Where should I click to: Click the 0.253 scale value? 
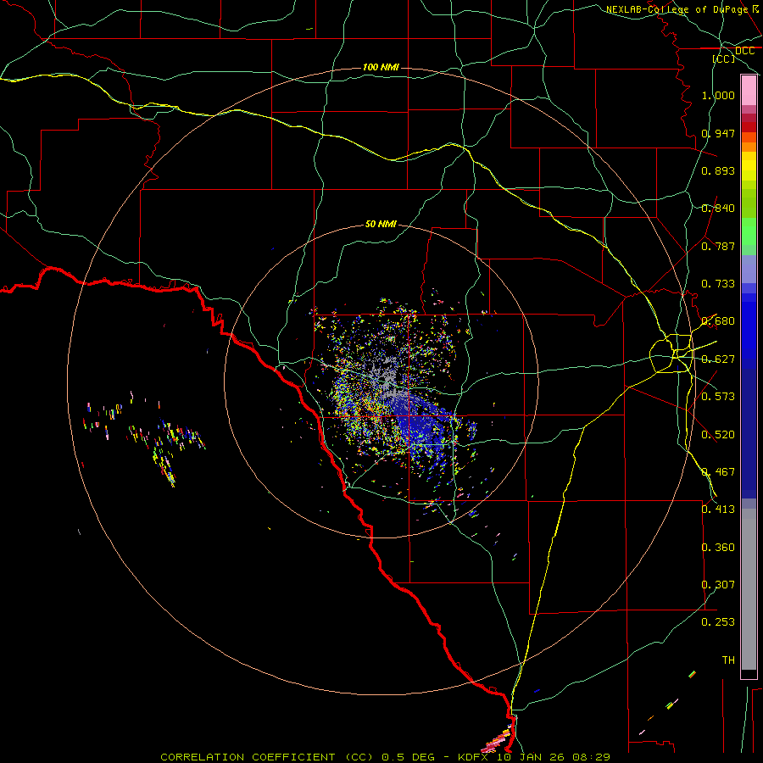[718, 622]
